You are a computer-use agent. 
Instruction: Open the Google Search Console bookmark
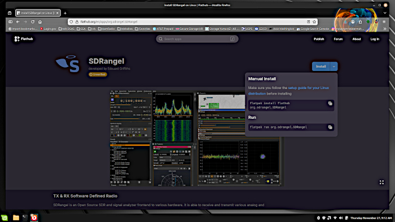tap(313, 29)
